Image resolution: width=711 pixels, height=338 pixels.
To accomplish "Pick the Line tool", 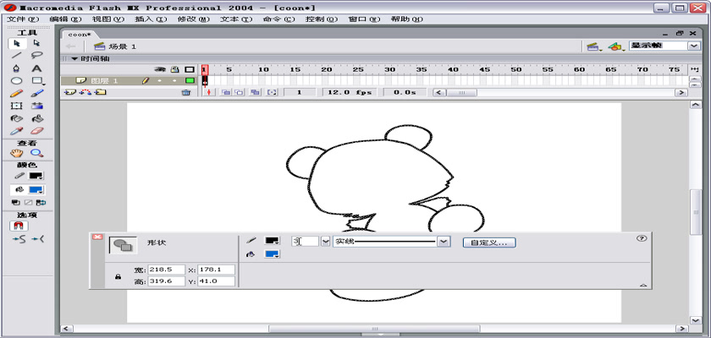I will [x=17, y=56].
